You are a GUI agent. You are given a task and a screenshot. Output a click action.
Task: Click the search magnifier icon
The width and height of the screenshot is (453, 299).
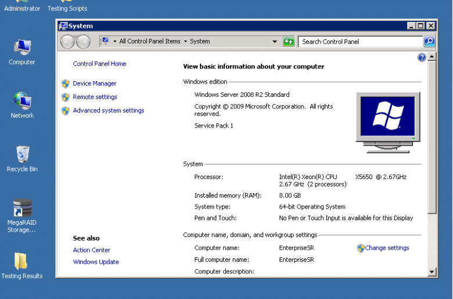tap(429, 42)
